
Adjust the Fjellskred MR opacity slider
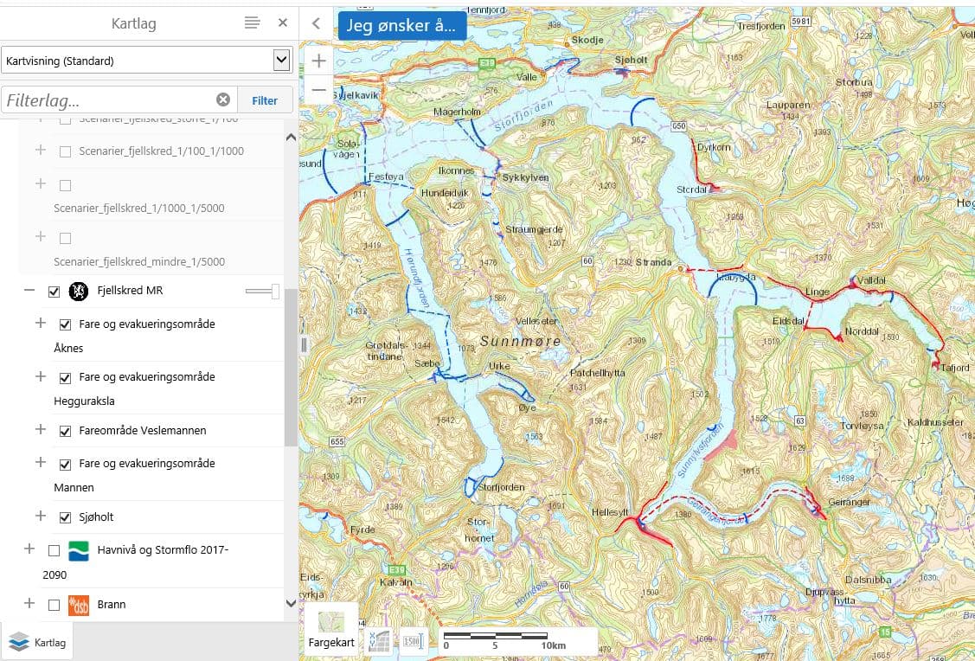click(x=268, y=291)
